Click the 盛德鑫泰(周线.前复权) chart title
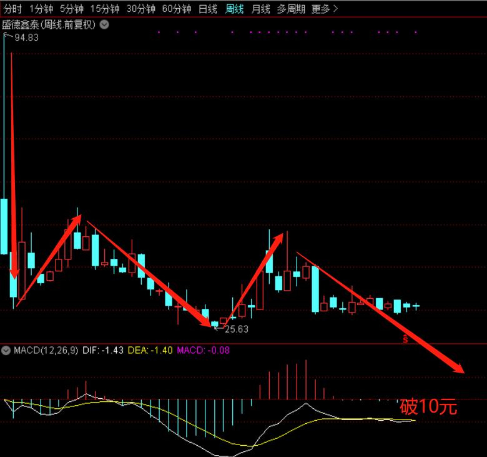 [x=49, y=24]
